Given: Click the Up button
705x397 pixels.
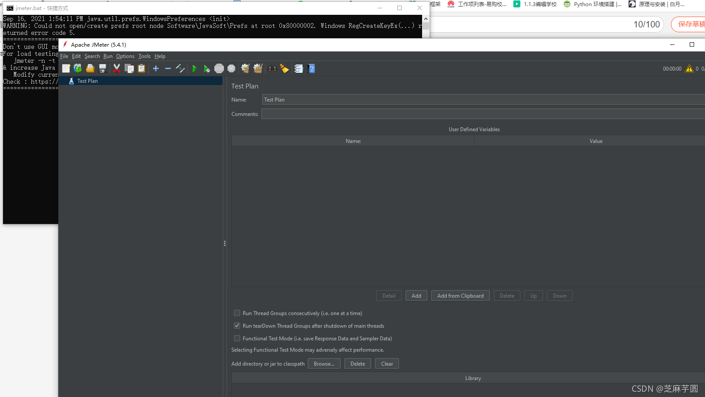Looking at the screenshot, I should coord(533,296).
